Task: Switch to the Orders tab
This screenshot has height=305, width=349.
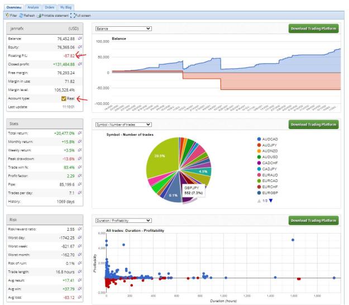Action: tap(49, 7)
